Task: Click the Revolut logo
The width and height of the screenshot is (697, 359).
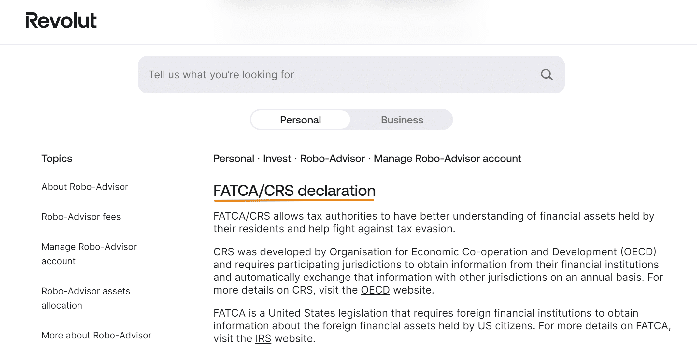Action: [x=61, y=21]
